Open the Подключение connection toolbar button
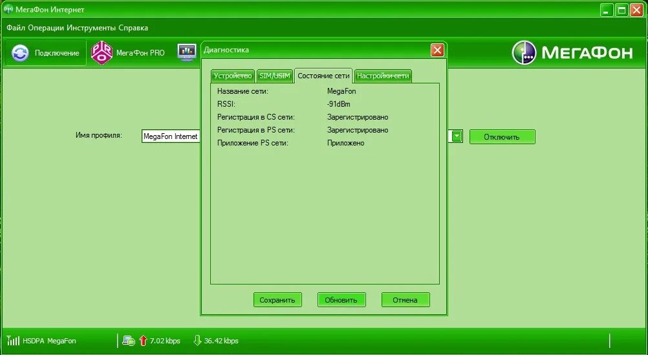 (x=45, y=53)
